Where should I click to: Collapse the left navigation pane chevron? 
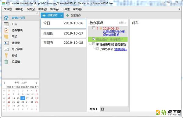[37, 13]
